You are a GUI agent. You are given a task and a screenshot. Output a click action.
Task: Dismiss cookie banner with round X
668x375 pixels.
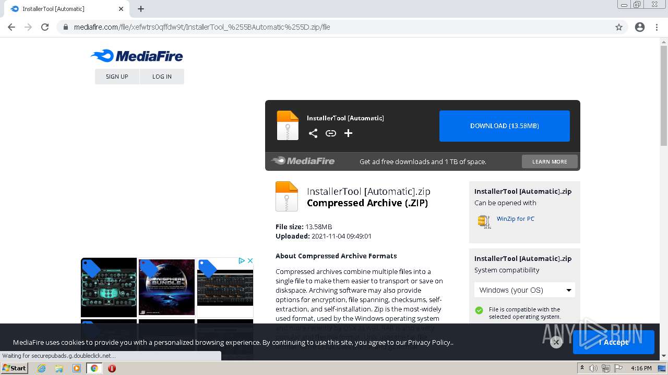[x=556, y=342]
